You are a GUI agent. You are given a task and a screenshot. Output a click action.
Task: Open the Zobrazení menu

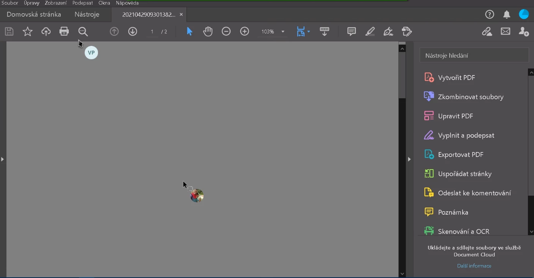pyautogui.click(x=56, y=3)
